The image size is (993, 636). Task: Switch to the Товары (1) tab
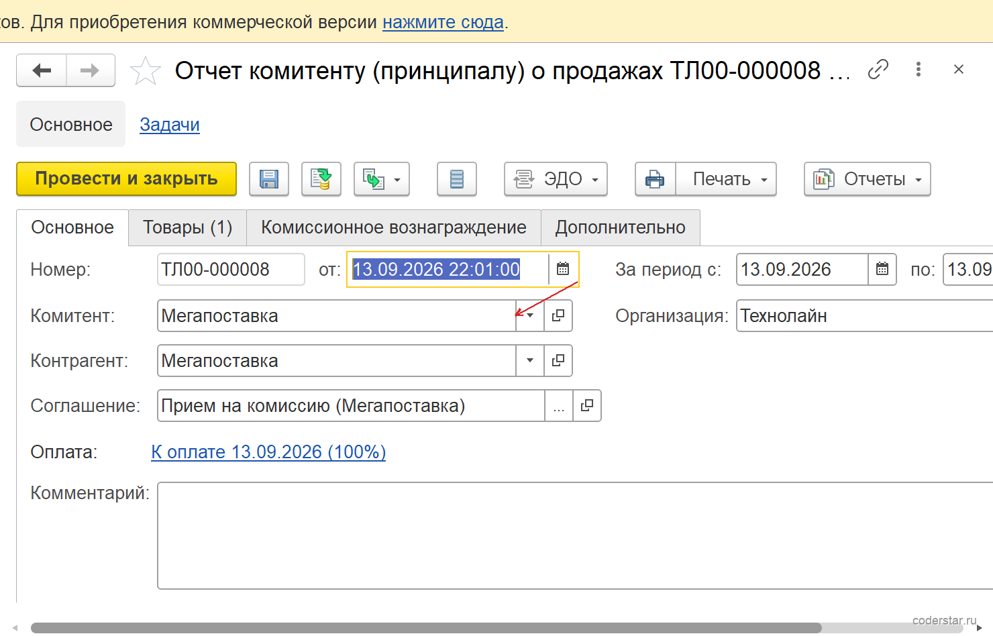(188, 227)
